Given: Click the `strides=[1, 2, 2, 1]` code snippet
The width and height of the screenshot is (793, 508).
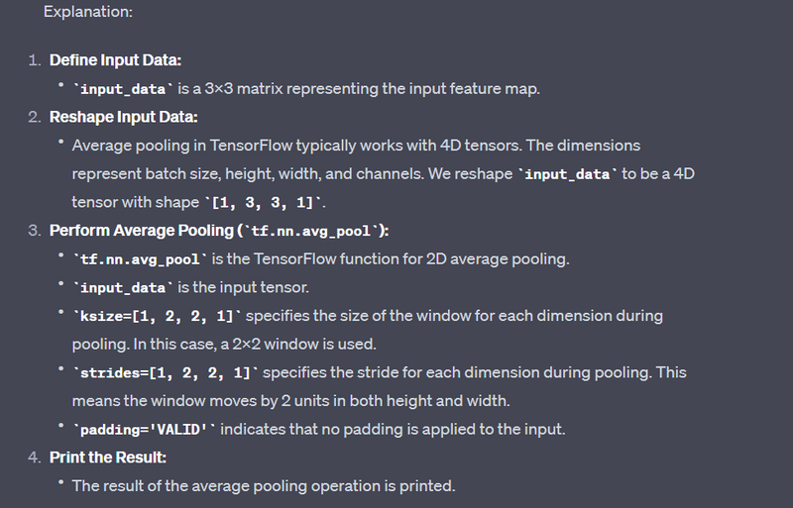Looking at the screenshot, I should coord(166,372).
